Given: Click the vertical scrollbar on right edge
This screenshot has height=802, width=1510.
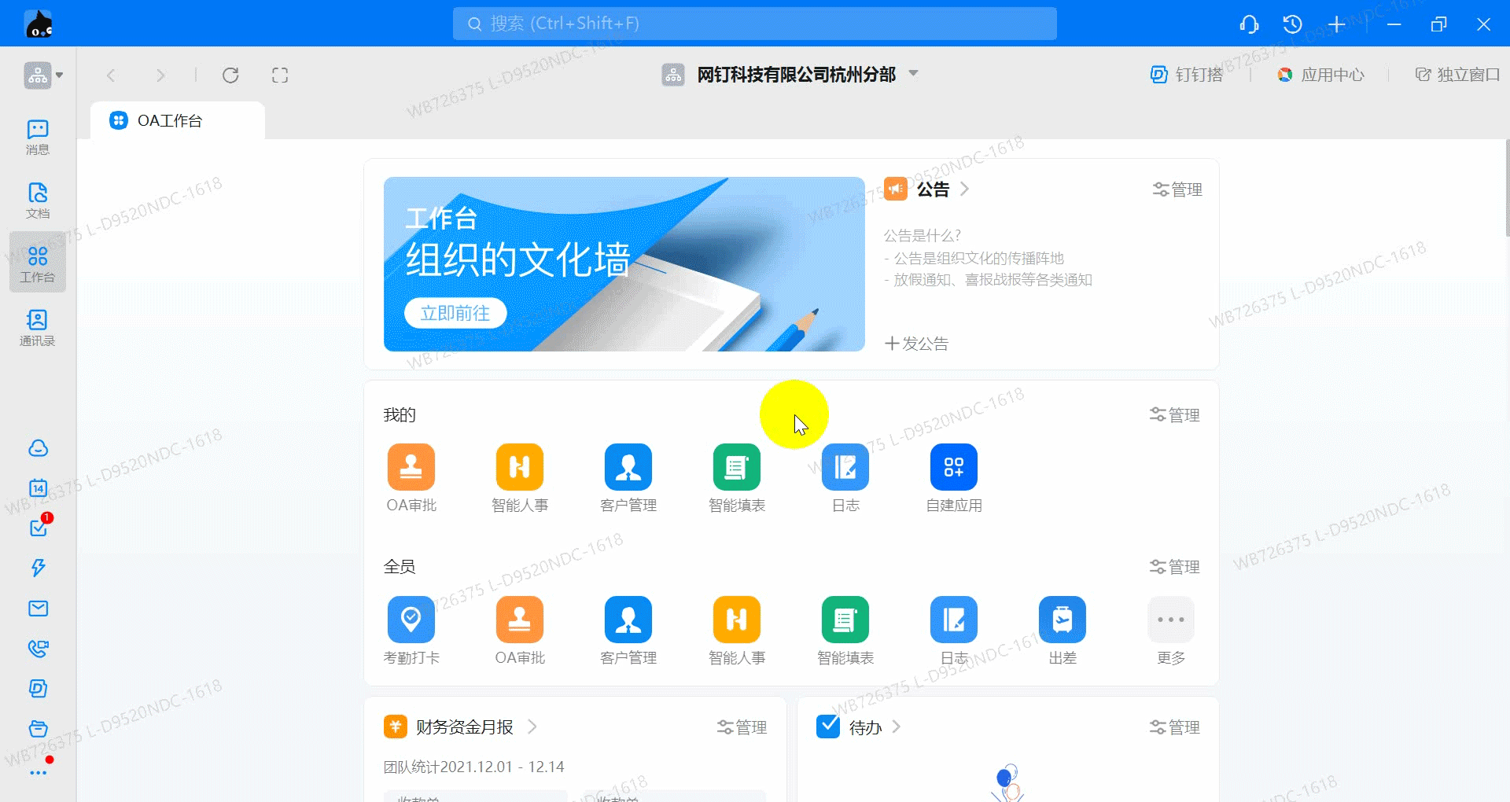Looking at the screenshot, I should point(1506,189).
